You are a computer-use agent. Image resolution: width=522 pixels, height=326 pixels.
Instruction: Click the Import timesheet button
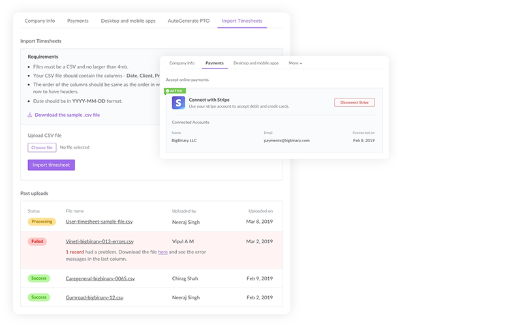click(52, 165)
